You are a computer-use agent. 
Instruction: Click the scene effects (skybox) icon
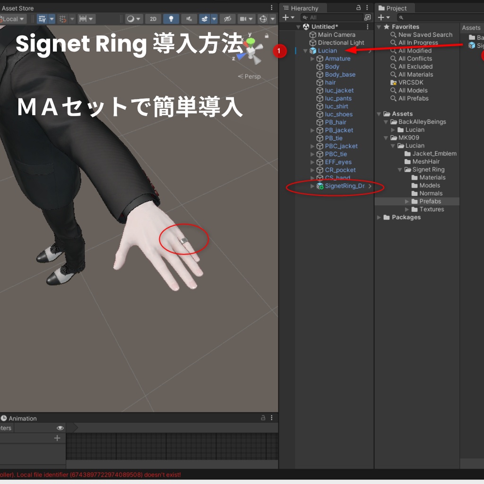point(205,19)
